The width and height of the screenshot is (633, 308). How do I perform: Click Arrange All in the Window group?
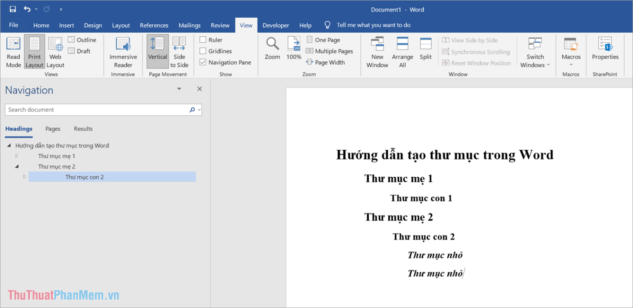[402, 52]
